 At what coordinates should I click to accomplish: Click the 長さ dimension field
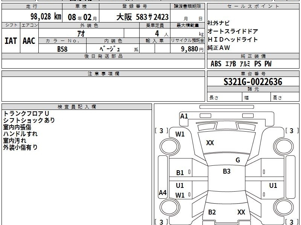coord(224,97)
